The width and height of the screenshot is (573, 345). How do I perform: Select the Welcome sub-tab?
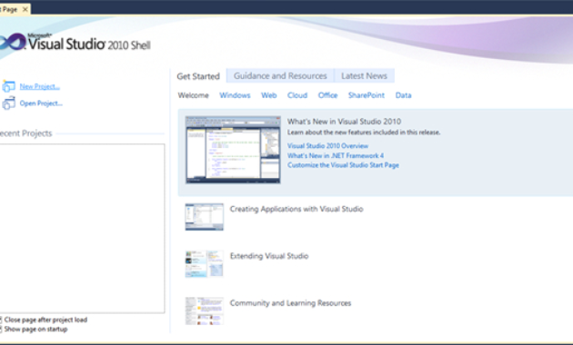click(x=194, y=95)
